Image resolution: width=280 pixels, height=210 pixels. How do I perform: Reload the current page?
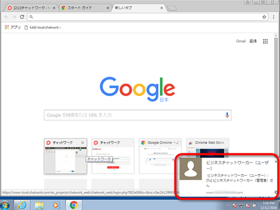22,17
